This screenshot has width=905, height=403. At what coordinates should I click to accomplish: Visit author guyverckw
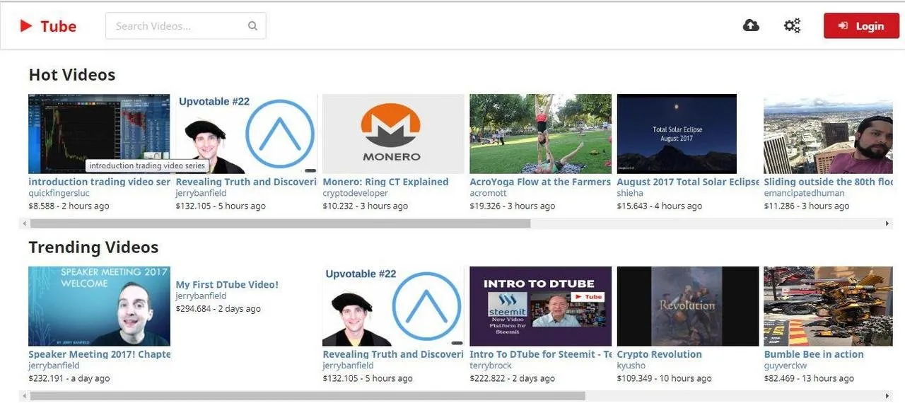click(785, 366)
